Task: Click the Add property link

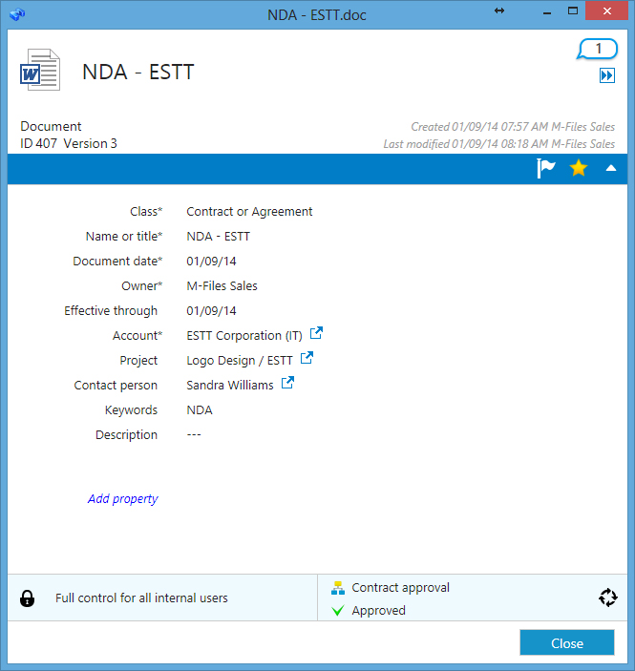Action: point(122,499)
